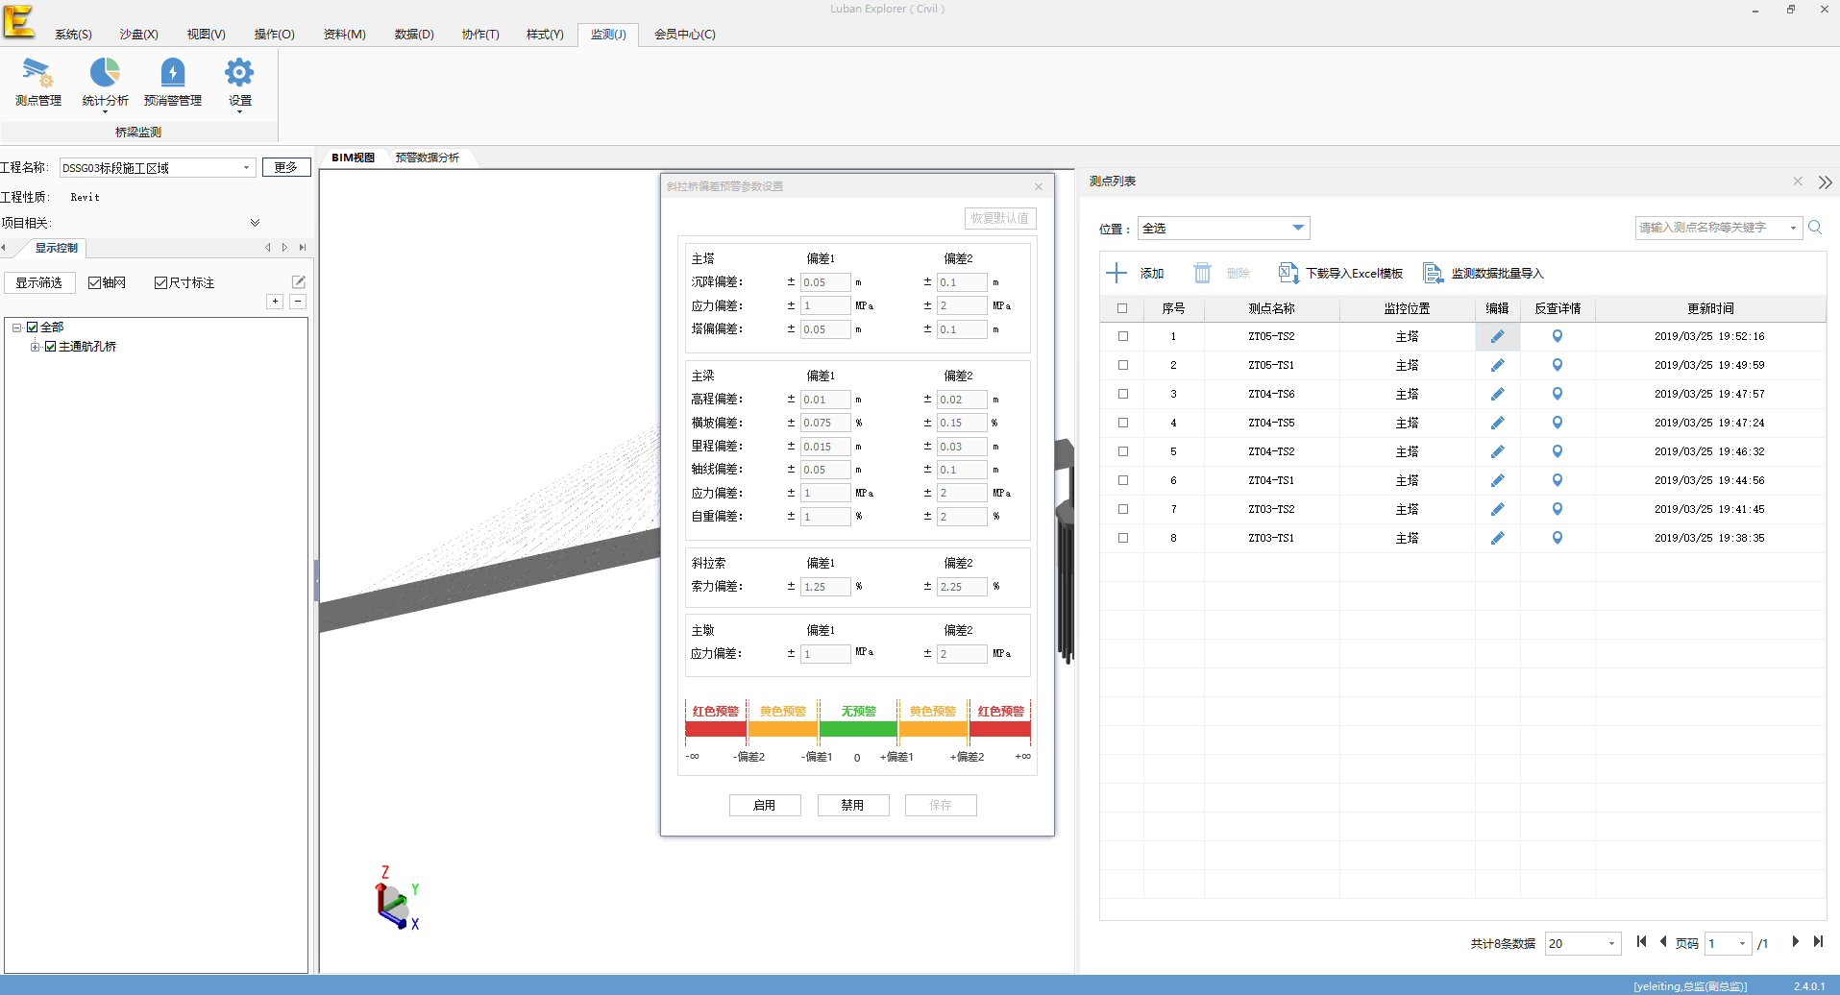This screenshot has width=1840, height=995.
Task: Click the 主墩 应力偏差 偏差1 input field
Action: [825, 654]
